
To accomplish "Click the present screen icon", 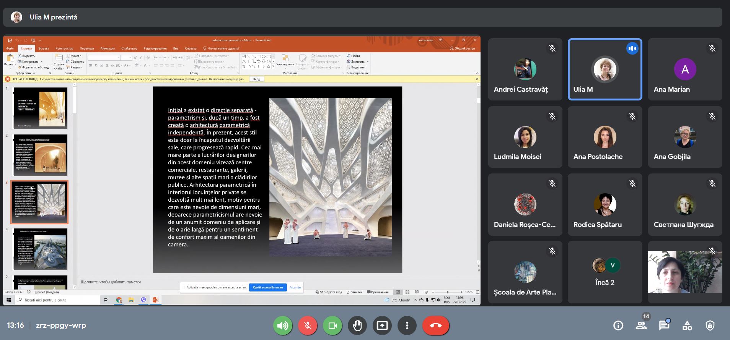I will point(382,325).
